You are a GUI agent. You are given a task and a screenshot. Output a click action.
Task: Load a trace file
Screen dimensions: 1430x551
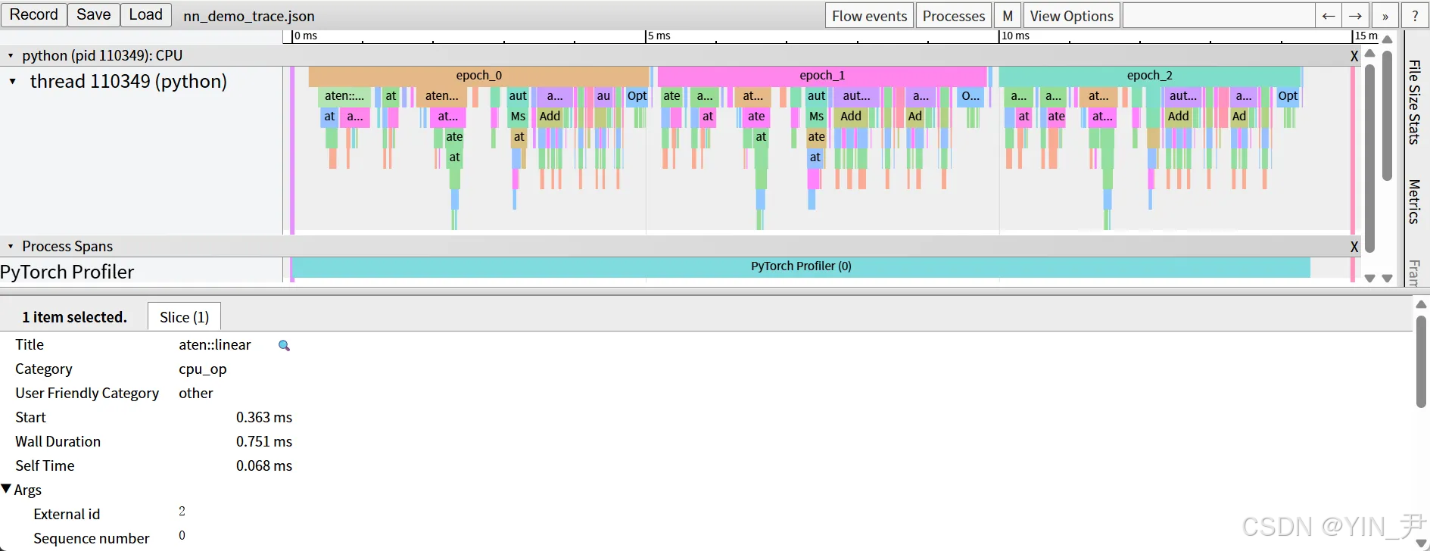tap(146, 15)
